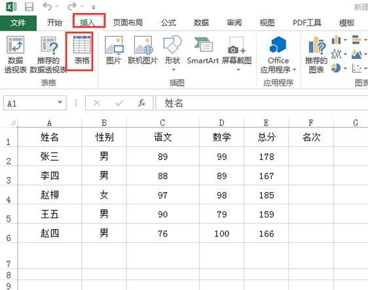Select cell containing 张三
The image size is (368, 290).
pyautogui.click(x=50, y=156)
